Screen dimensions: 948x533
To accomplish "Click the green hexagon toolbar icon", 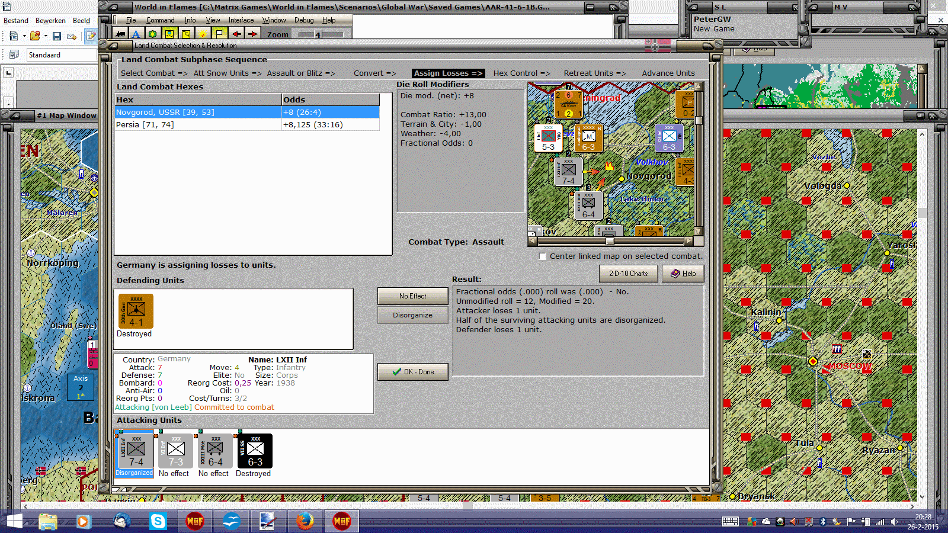I will pyautogui.click(x=152, y=34).
